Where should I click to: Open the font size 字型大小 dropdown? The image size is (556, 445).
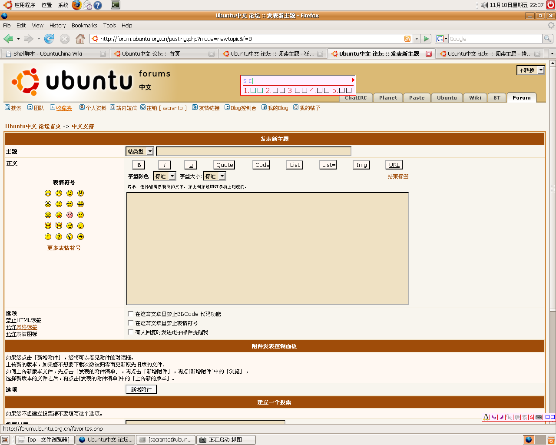(215, 176)
